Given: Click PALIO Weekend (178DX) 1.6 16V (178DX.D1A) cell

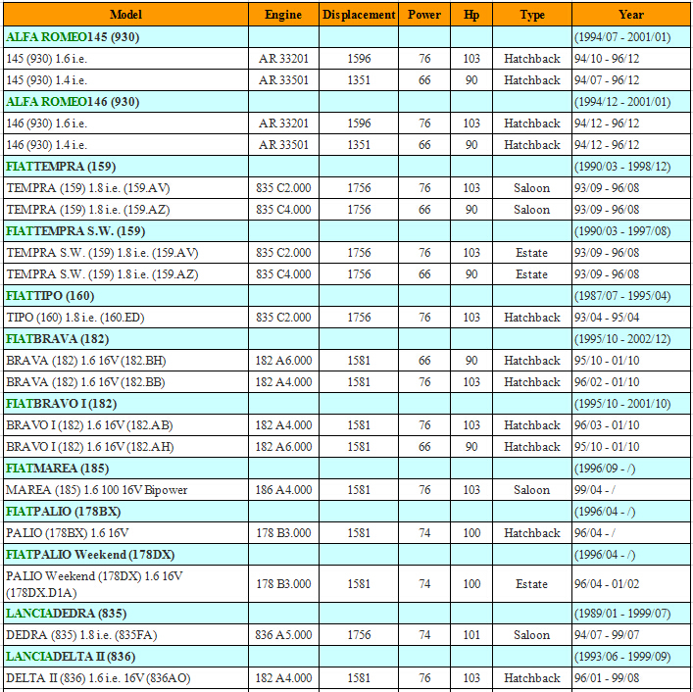Looking at the screenshot, I should 125,584.
